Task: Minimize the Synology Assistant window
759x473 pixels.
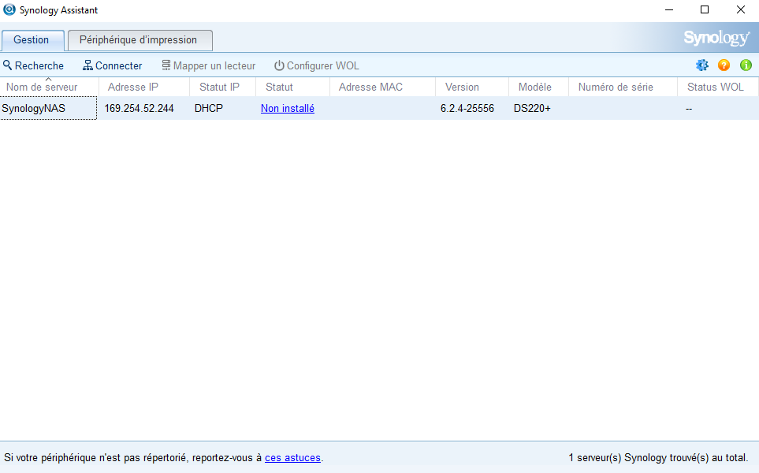Action: tap(669, 9)
